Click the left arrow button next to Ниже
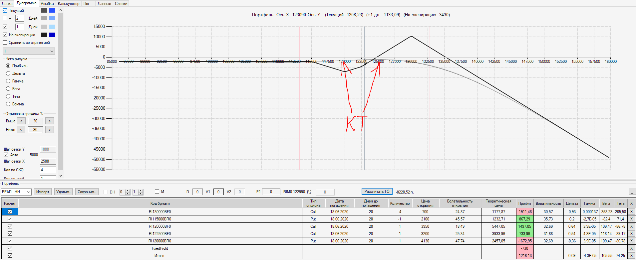The width and height of the screenshot is (636, 260). pyautogui.click(x=21, y=130)
